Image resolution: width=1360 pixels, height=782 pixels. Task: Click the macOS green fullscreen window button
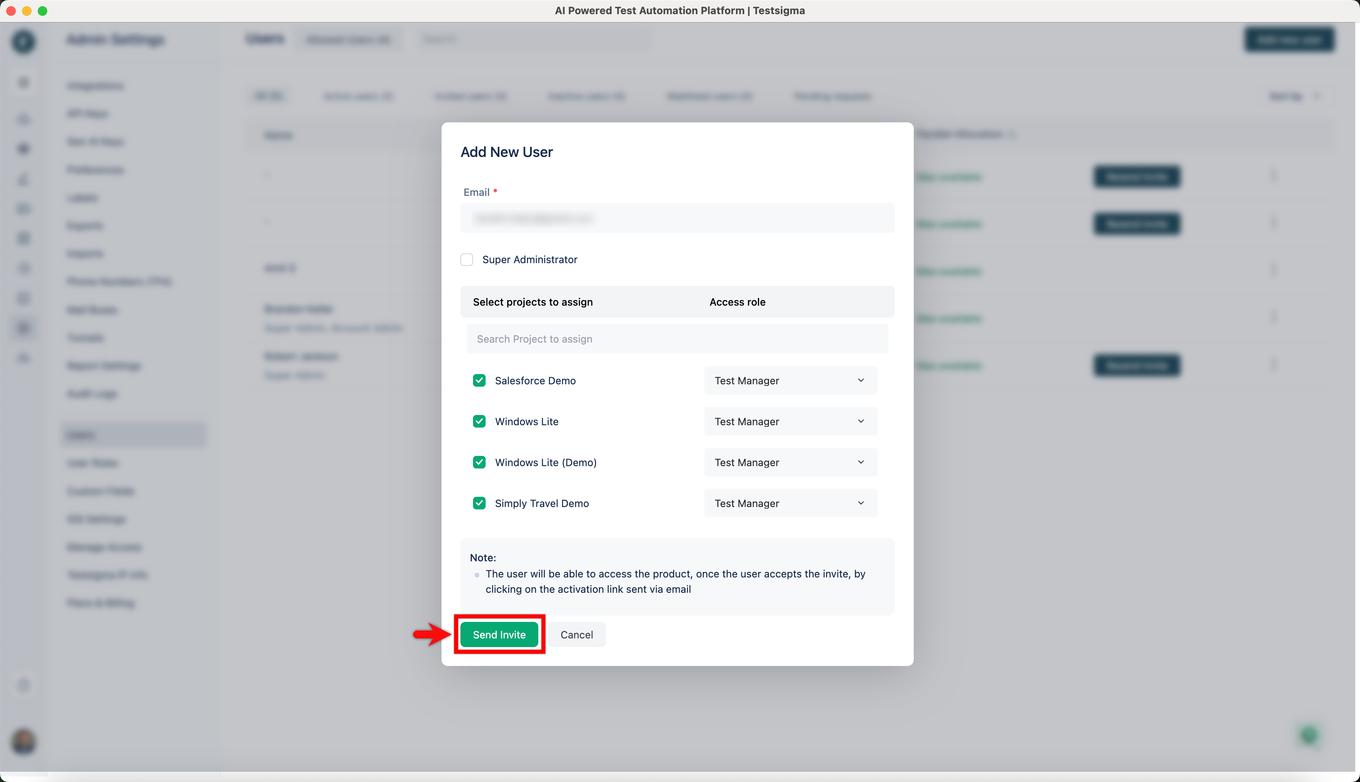[x=42, y=11]
